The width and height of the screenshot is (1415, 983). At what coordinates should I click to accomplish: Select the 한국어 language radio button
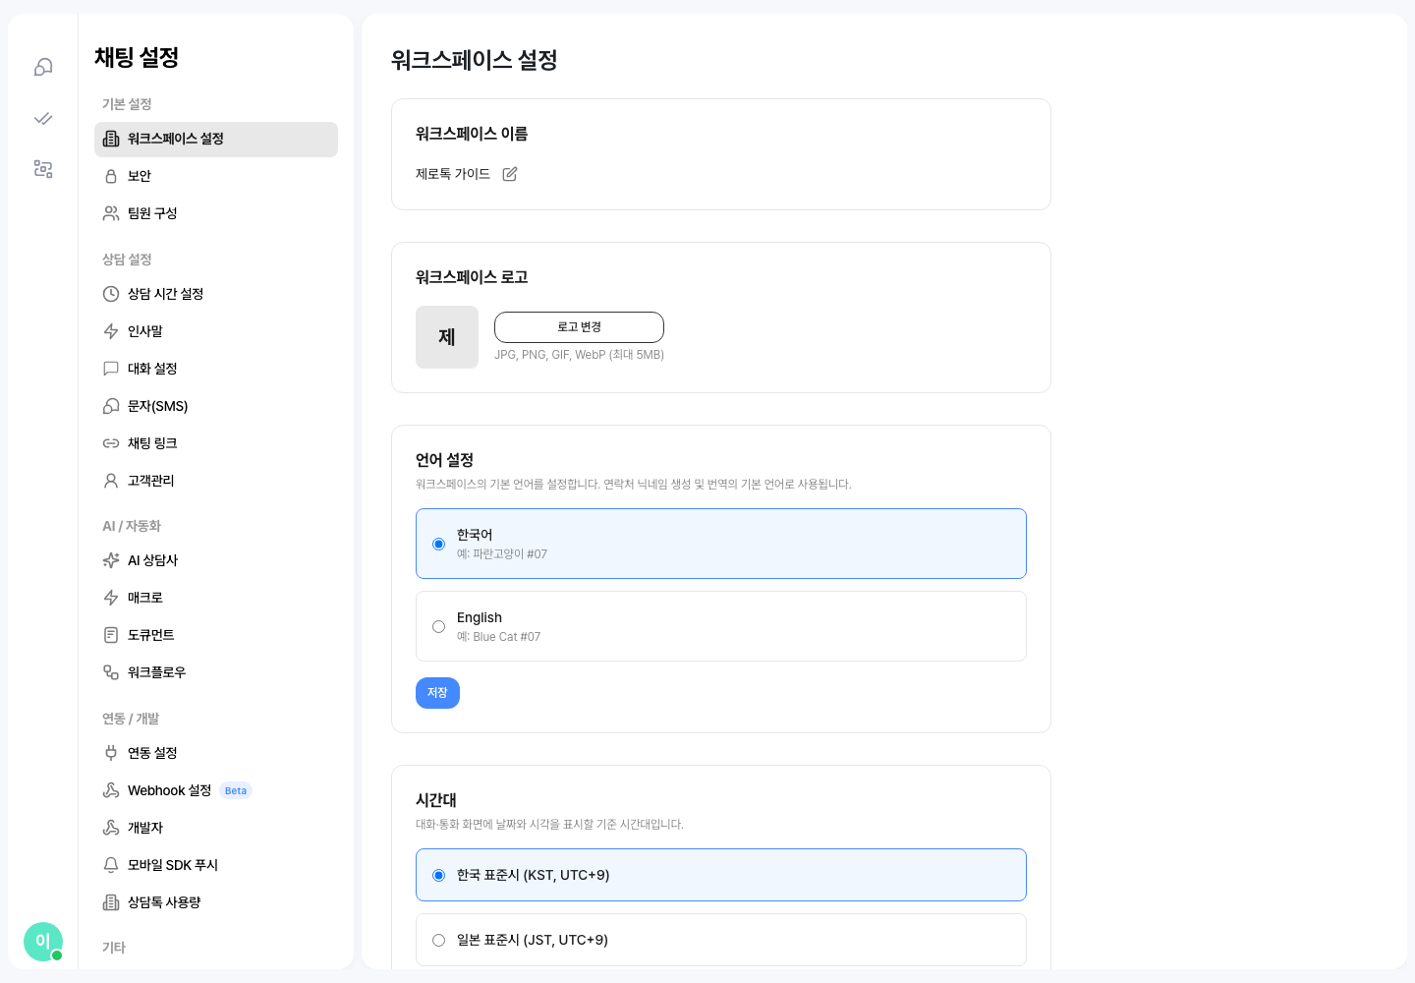[439, 544]
